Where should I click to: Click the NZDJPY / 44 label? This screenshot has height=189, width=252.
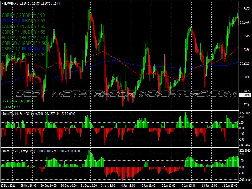tap(34, 55)
